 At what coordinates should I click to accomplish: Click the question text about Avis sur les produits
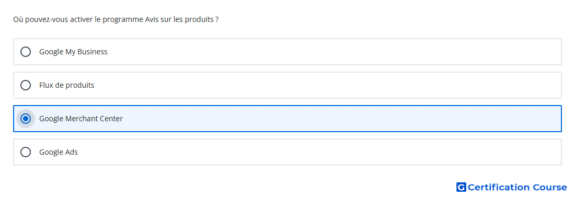point(116,19)
